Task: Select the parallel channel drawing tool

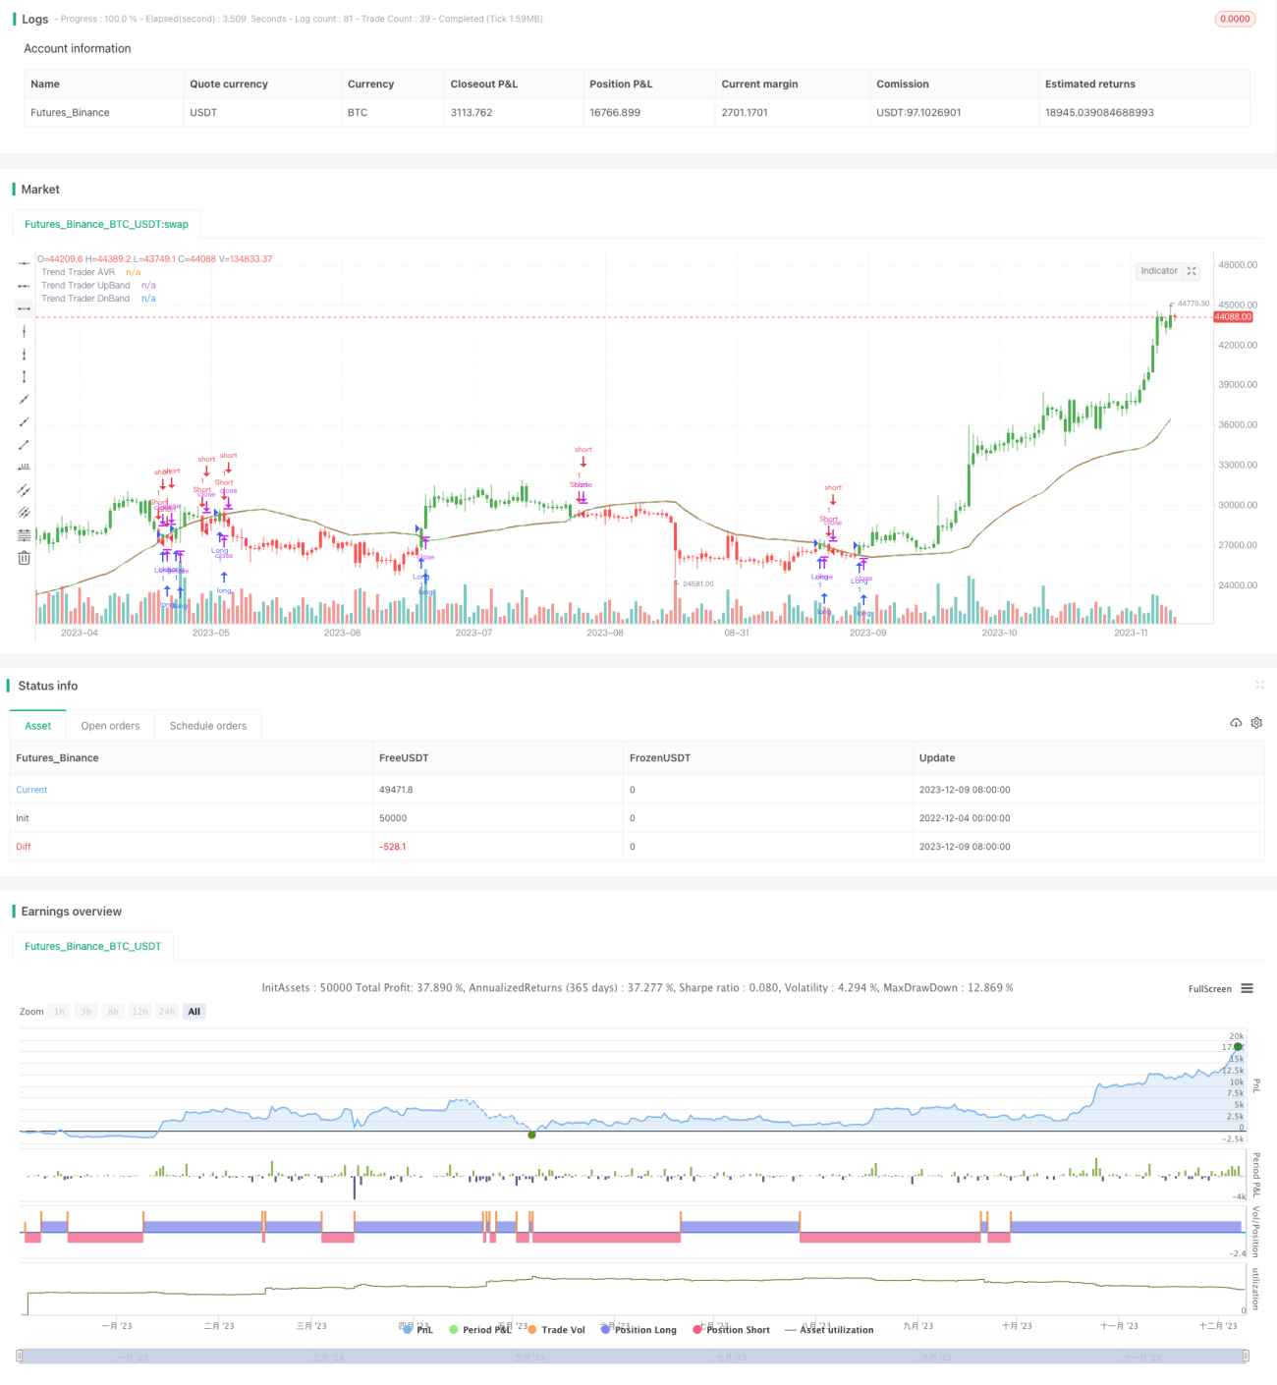Action: point(24,490)
